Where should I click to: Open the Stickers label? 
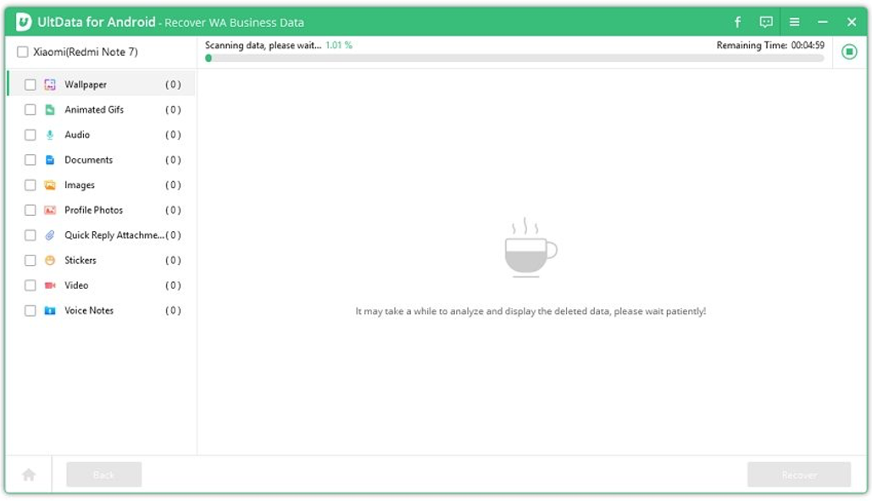pyautogui.click(x=80, y=261)
